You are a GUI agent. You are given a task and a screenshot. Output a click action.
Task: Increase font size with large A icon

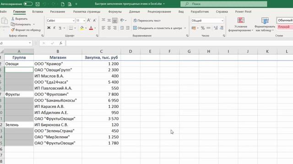pos(89,20)
